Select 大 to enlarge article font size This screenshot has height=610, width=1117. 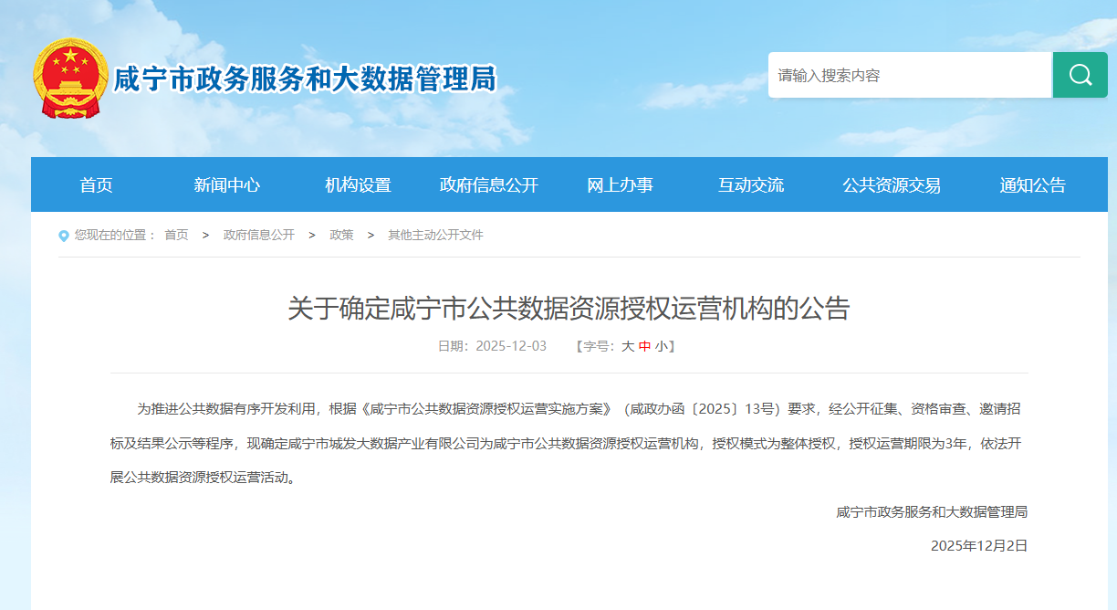[629, 345]
